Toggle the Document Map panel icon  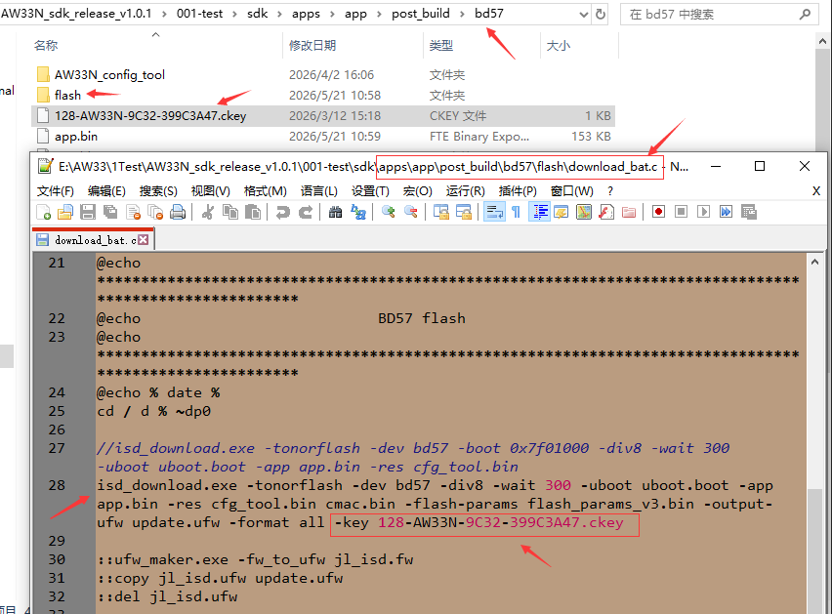pyautogui.click(x=584, y=212)
